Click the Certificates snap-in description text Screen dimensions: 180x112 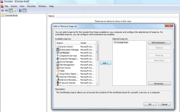pyautogui.click(x=108, y=93)
